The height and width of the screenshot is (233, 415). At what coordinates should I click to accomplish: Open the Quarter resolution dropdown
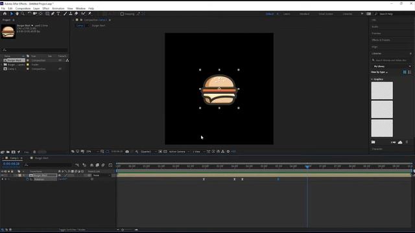click(x=148, y=151)
